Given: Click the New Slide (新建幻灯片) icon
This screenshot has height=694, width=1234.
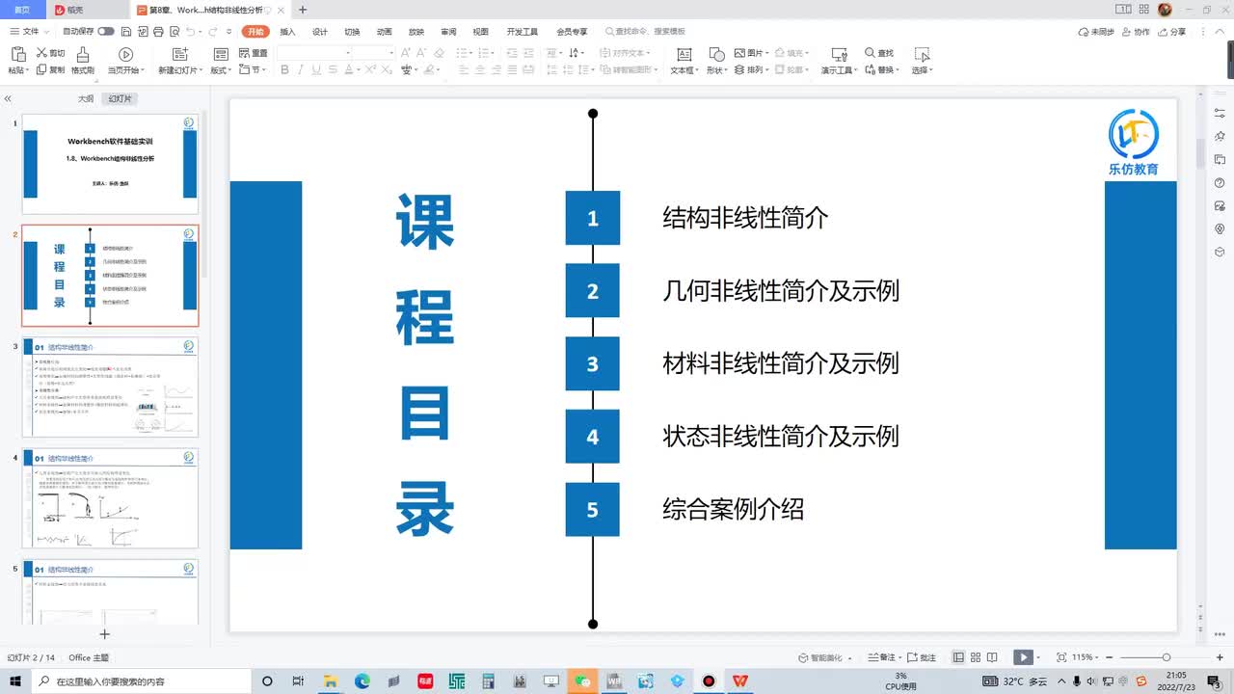Looking at the screenshot, I should pos(179,54).
